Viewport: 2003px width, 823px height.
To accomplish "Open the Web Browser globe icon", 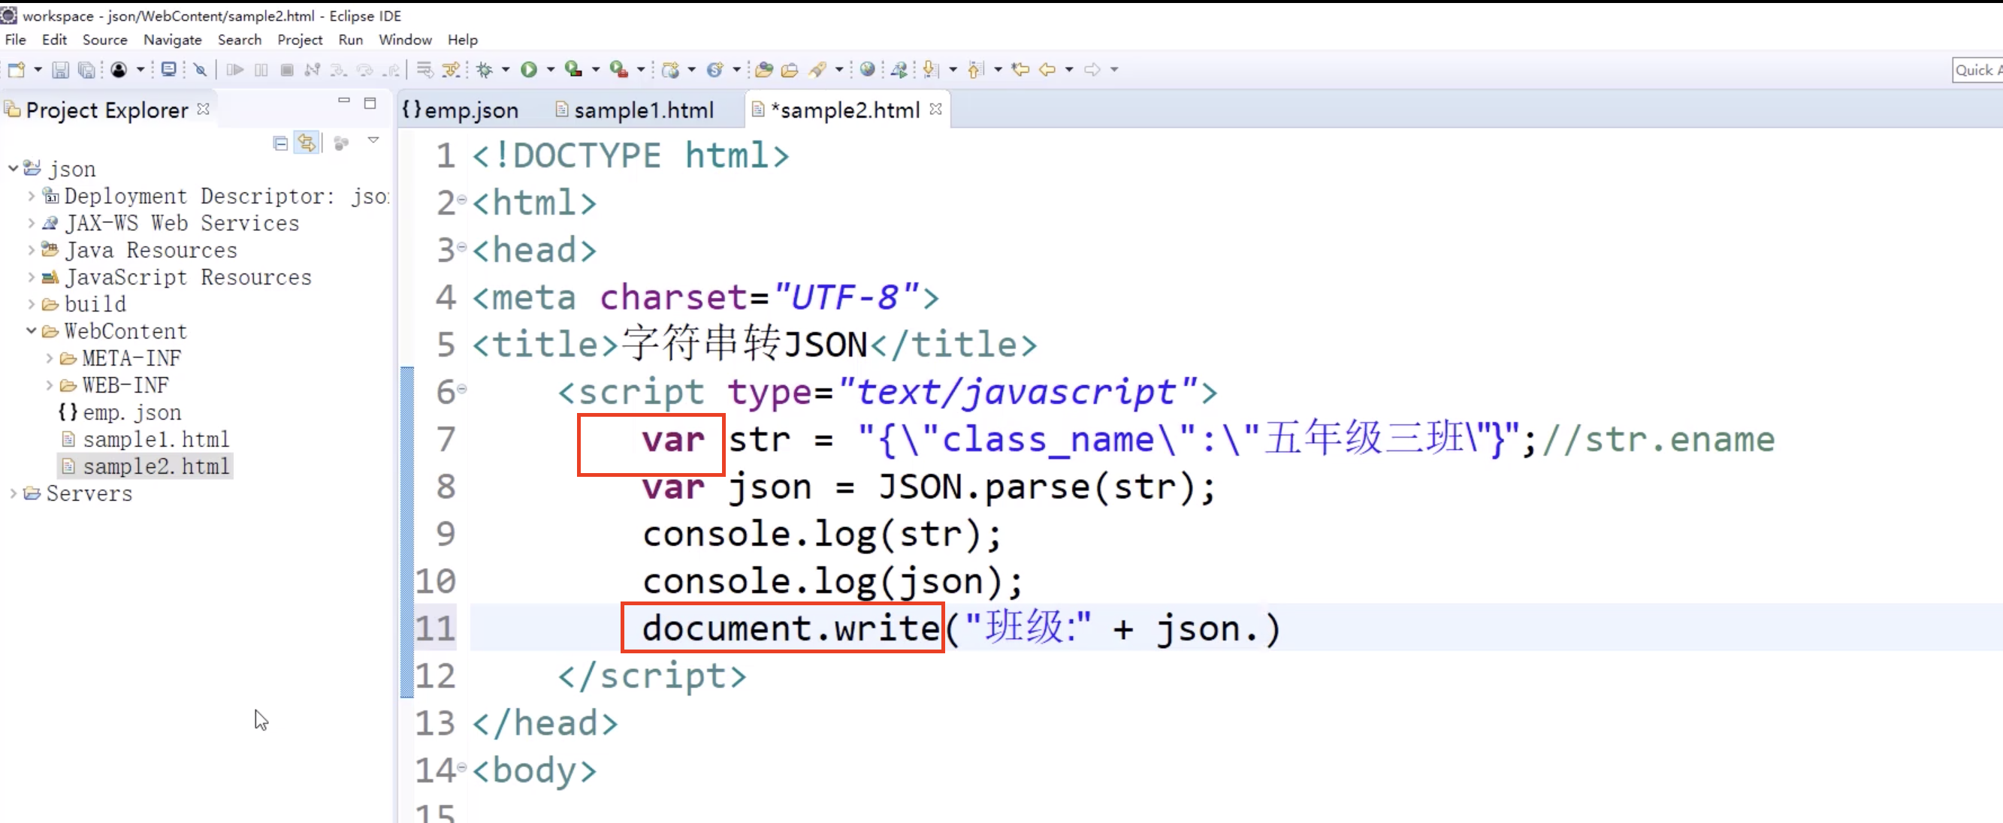I will tap(868, 70).
